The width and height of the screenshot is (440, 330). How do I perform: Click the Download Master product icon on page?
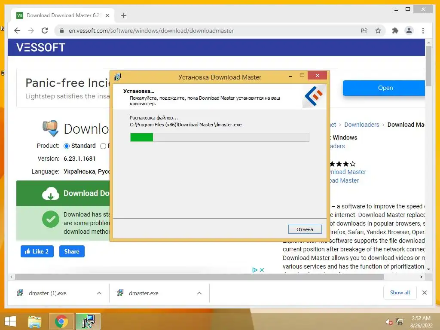click(x=51, y=128)
